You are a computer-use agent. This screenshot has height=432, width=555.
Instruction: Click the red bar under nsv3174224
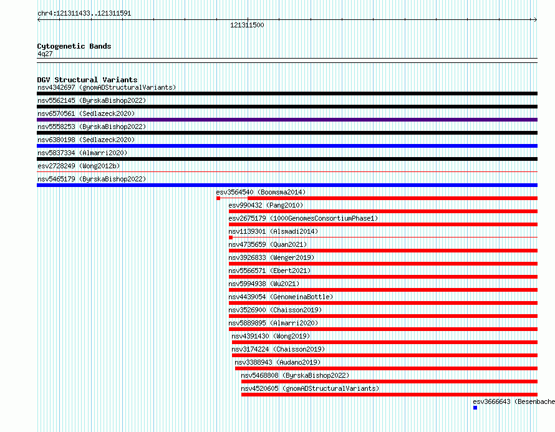point(385,355)
